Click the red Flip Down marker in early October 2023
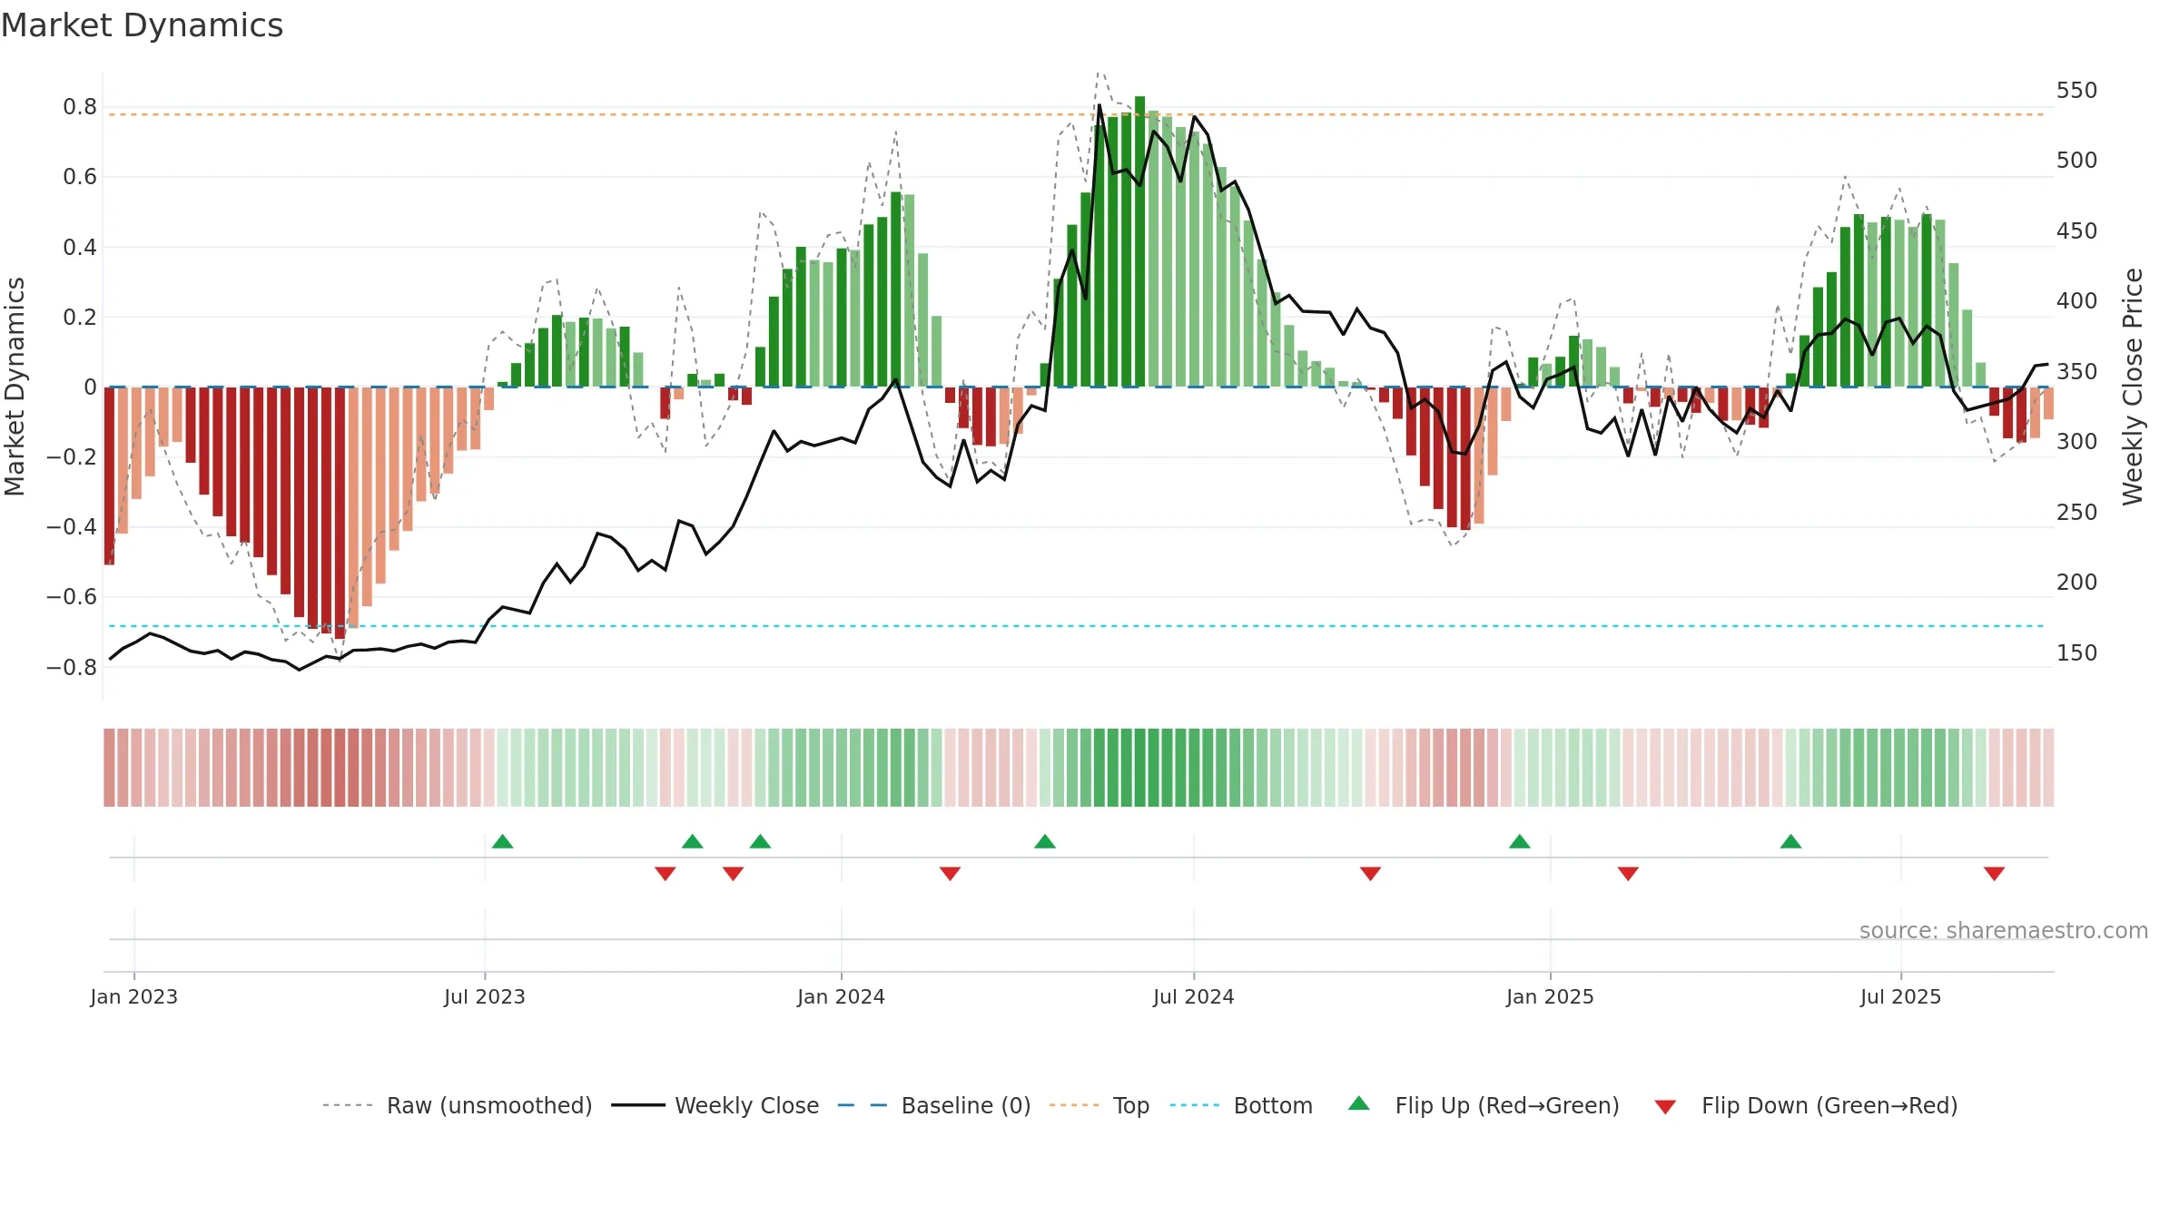This screenshot has height=1225, width=2179. click(665, 873)
